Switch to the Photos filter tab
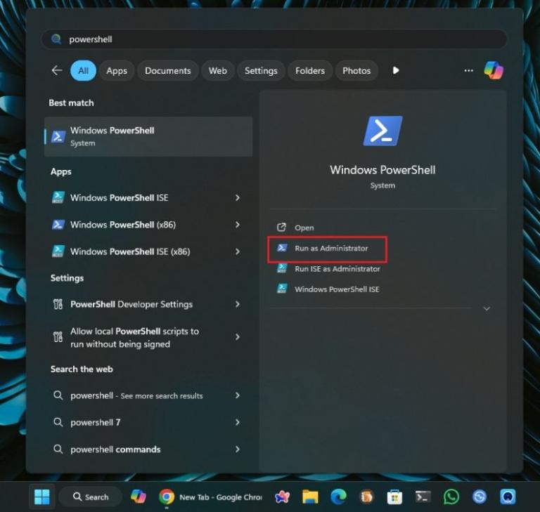Viewport: 540px width, 512px height. click(356, 70)
